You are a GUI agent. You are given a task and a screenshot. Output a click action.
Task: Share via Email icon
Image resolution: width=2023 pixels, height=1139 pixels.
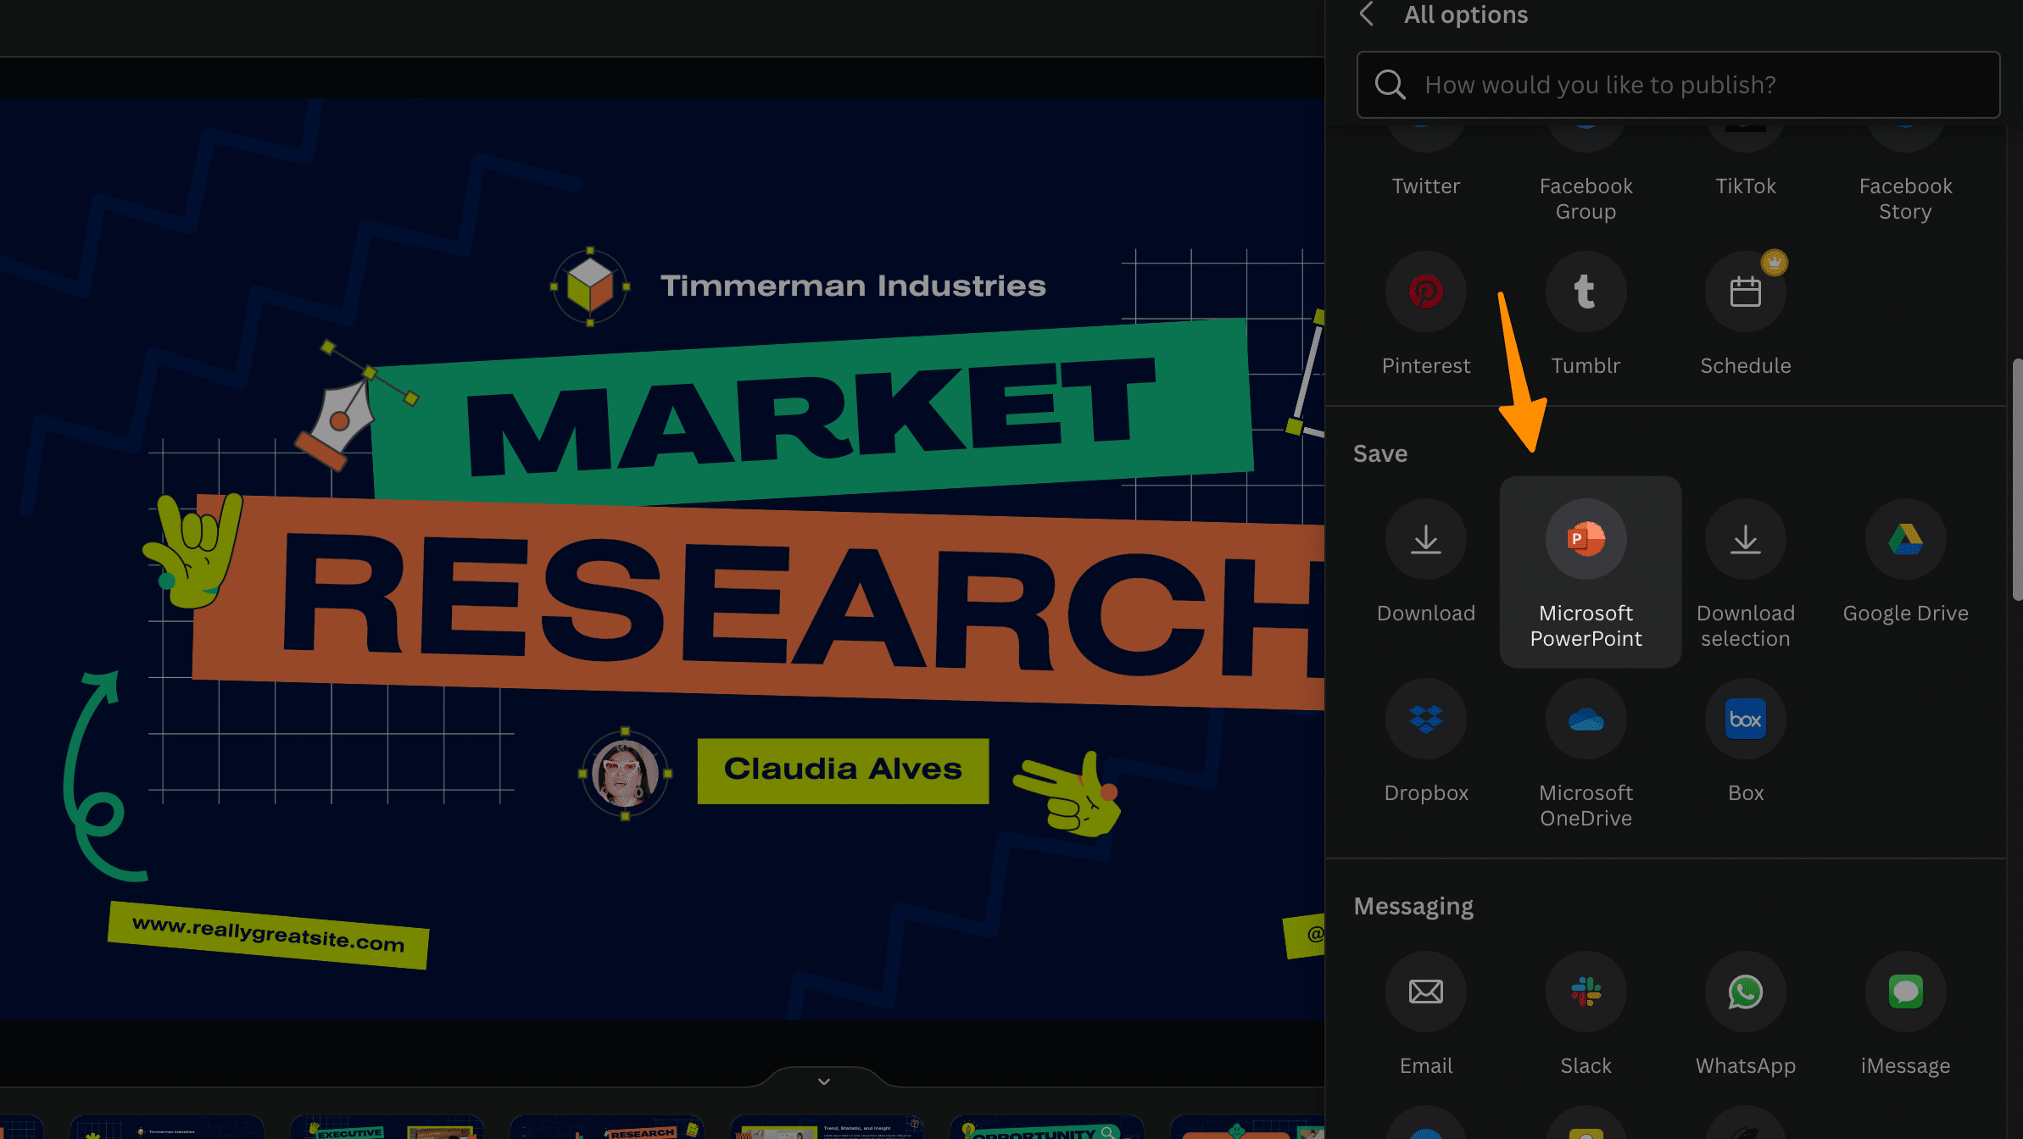click(x=1425, y=992)
